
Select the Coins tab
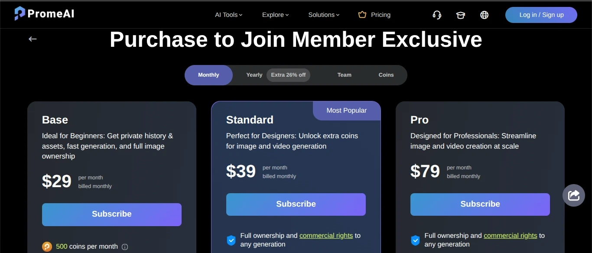[x=386, y=75]
